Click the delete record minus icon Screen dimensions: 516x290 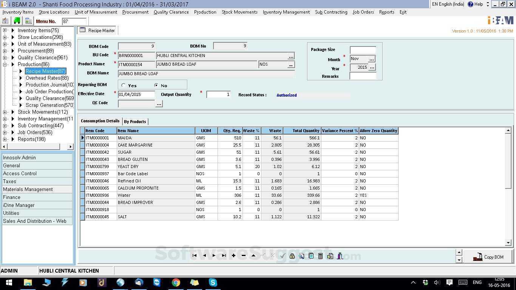[x=244, y=256]
